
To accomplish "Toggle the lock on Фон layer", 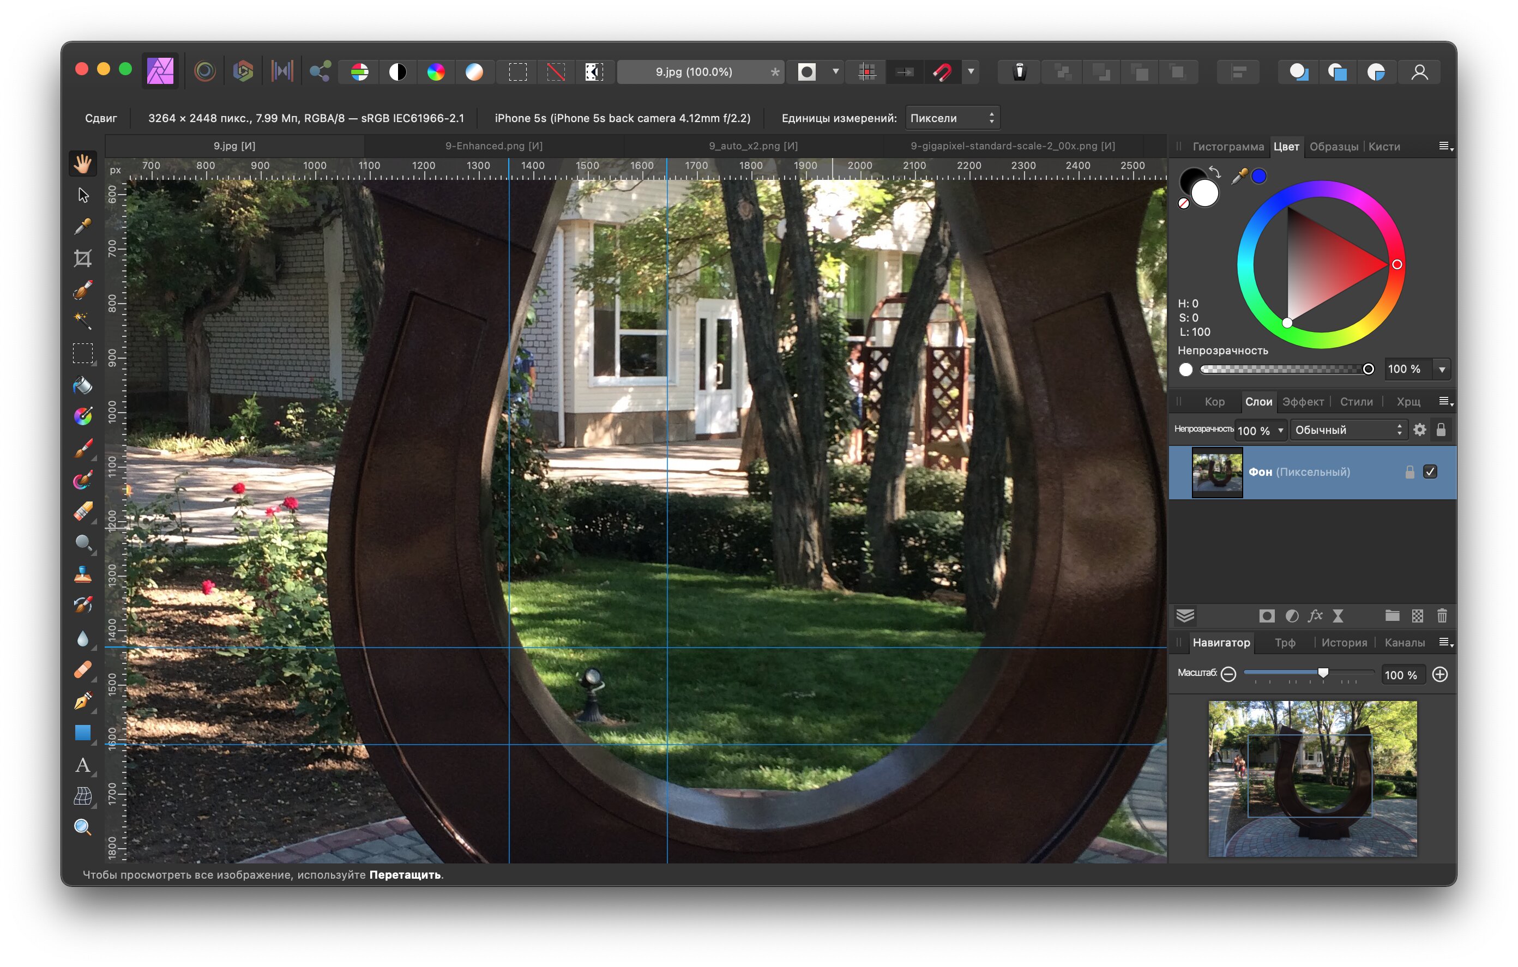I will click(1409, 472).
